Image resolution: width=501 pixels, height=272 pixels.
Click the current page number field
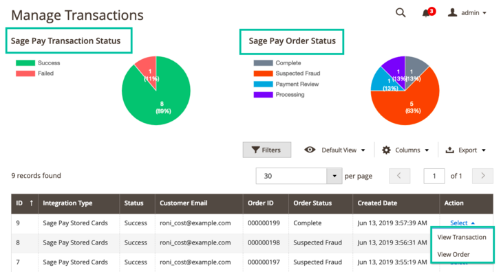pos(434,176)
